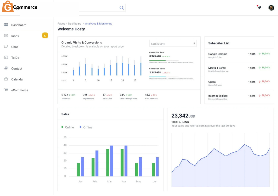Screen dimensions: 278x196
Task: Open the Analytics & Monitoring breadcrumb
Action: tap(99, 24)
